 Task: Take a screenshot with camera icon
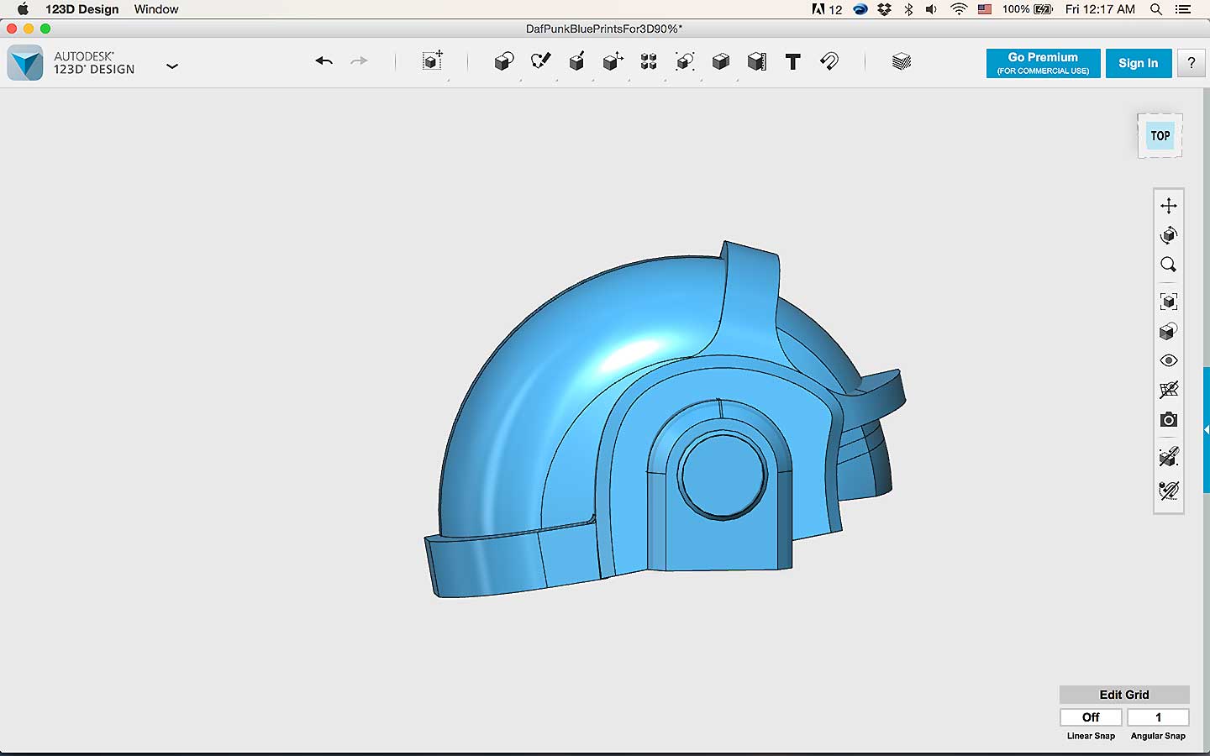point(1169,419)
